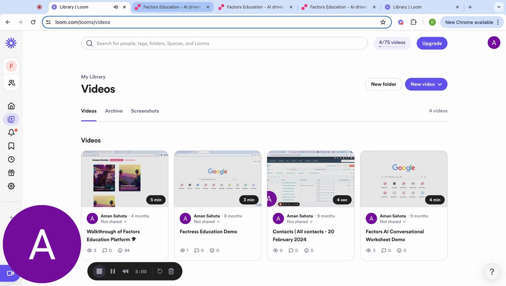Viewport: 506px width, 286px height.
Task: Expand Not shared dropdown on Walkthrough video
Action: [x=114, y=222]
